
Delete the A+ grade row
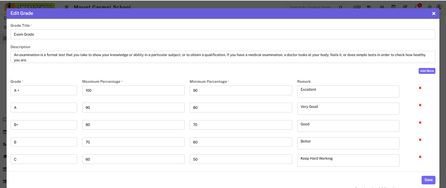click(420, 88)
